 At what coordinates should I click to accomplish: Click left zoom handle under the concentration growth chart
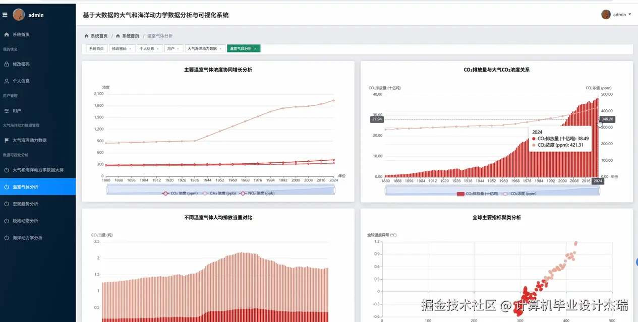point(107,189)
